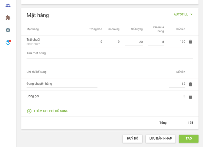
Task: Delete the Trái chuối item row
Action: coord(190,42)
